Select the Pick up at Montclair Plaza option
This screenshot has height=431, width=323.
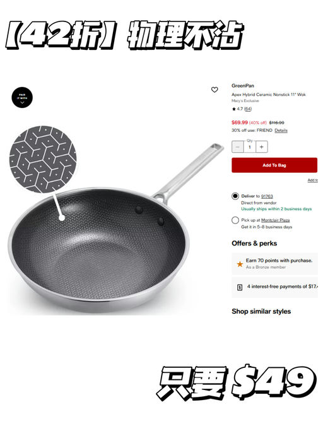pos(235,220)
